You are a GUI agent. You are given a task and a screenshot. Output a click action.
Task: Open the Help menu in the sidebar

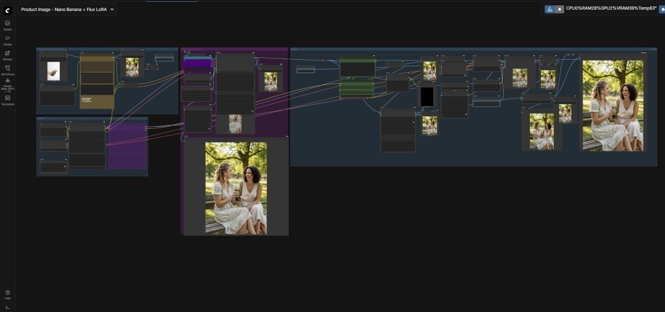coord(7,294)
